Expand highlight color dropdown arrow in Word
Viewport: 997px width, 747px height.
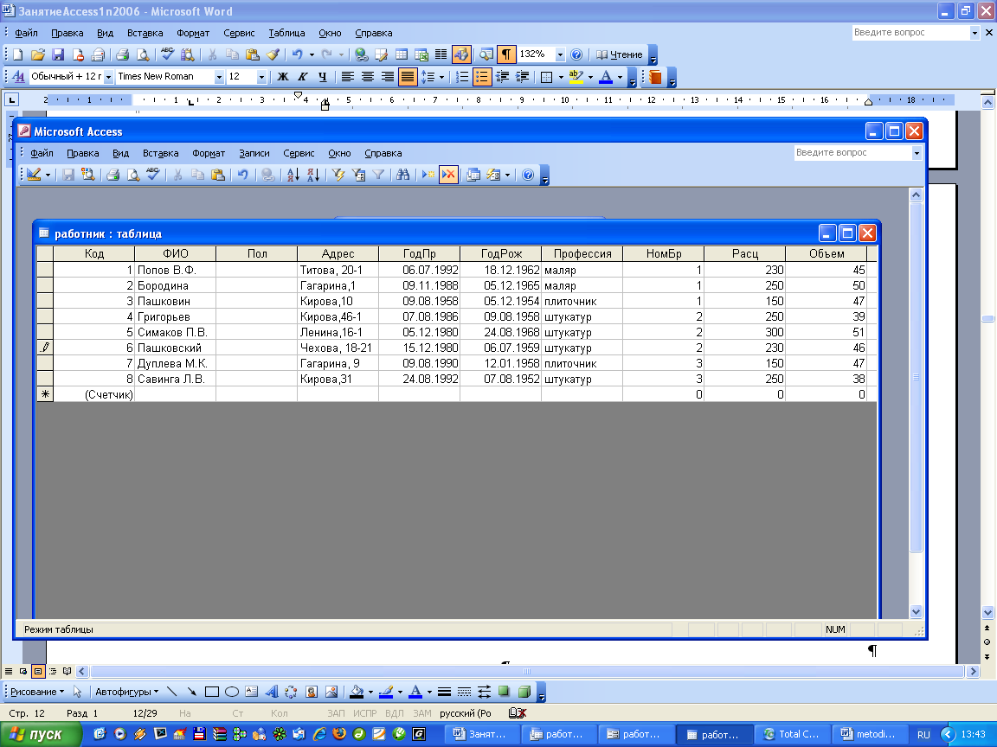coord(591,77)
